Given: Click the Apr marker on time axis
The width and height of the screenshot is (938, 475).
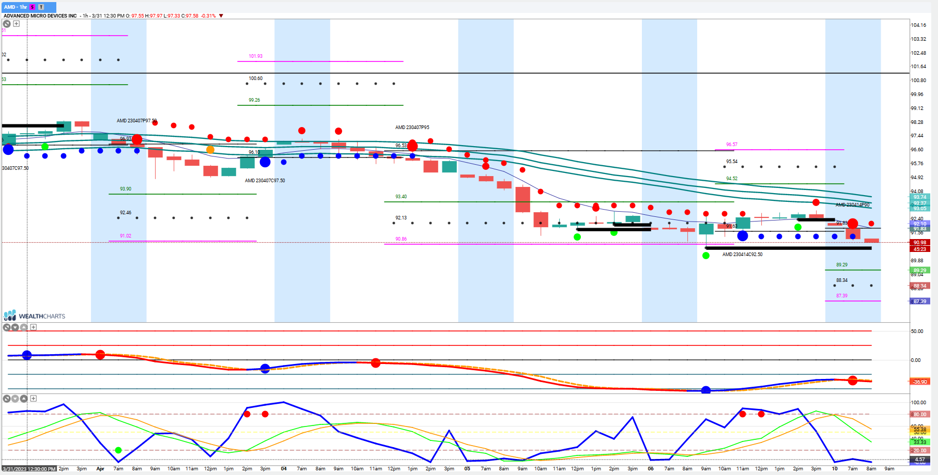Looking at the screenshot, I should tap(100, 469).
